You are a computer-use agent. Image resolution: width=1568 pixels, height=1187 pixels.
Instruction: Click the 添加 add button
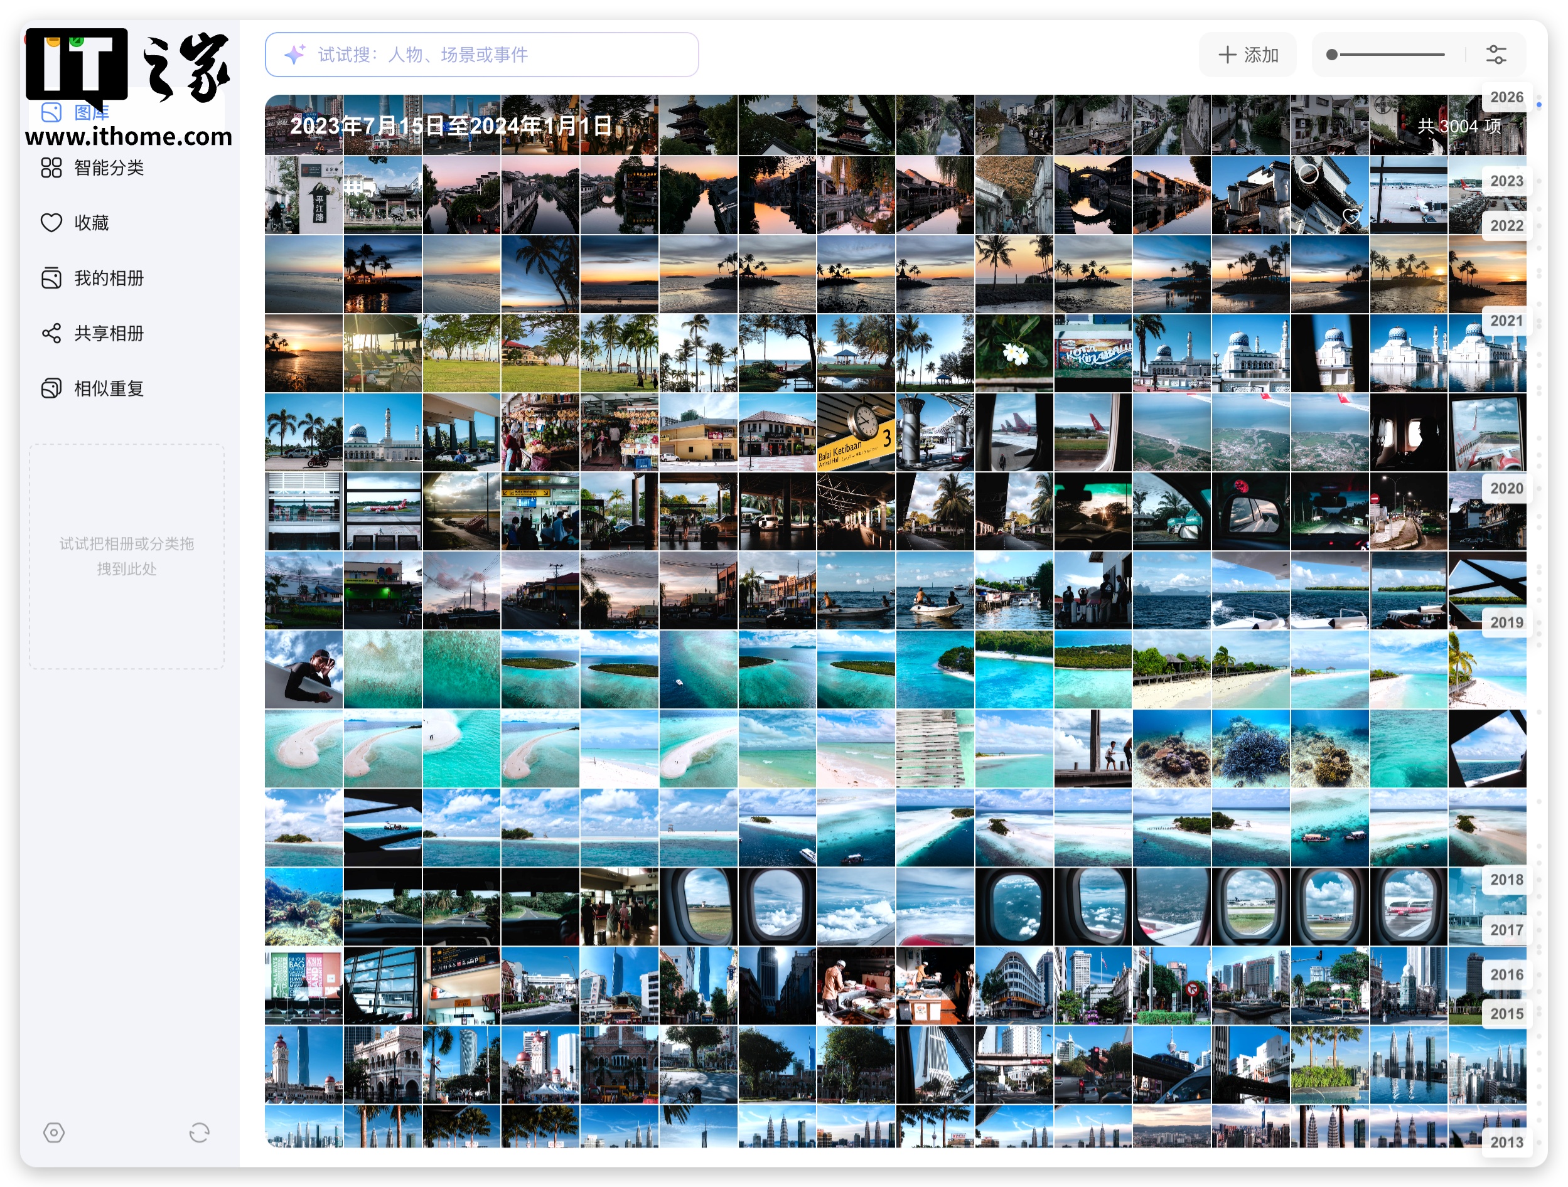[1248, 55]
